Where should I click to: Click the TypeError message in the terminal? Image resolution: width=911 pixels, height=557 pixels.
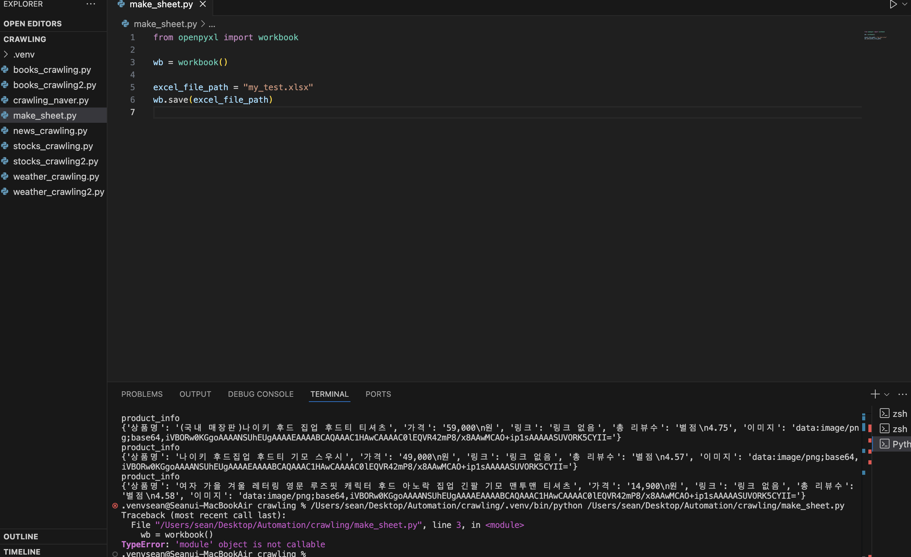click(223, 545)
